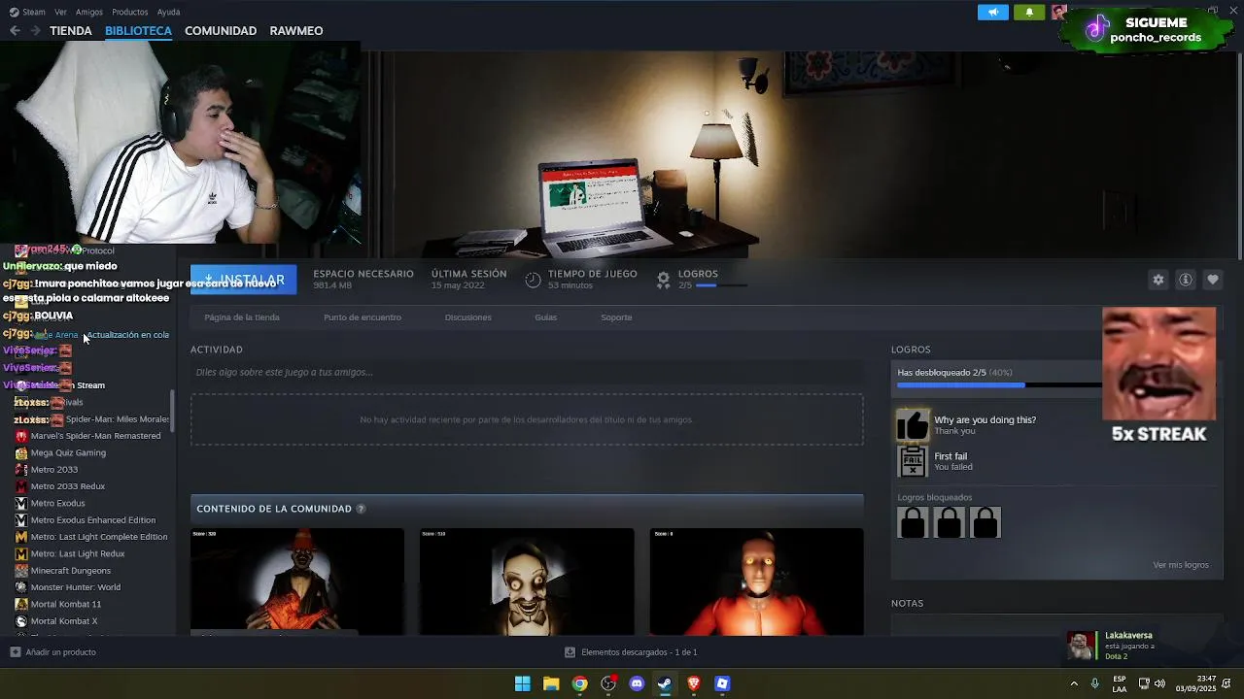Open Brave browser from taskbar
The image size is (1244, 699).
pyautogui.click(x=694, y=683)
